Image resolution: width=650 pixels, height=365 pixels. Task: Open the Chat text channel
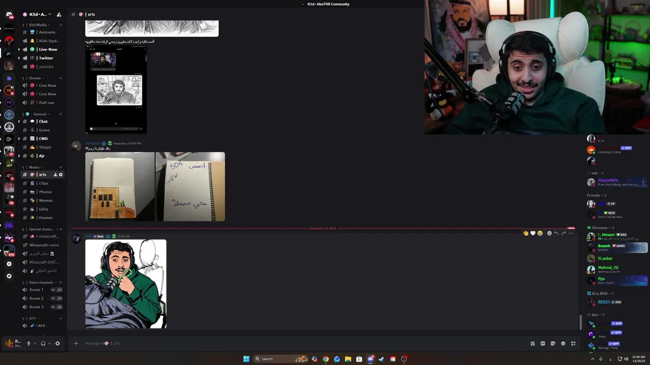coord(43,121)
